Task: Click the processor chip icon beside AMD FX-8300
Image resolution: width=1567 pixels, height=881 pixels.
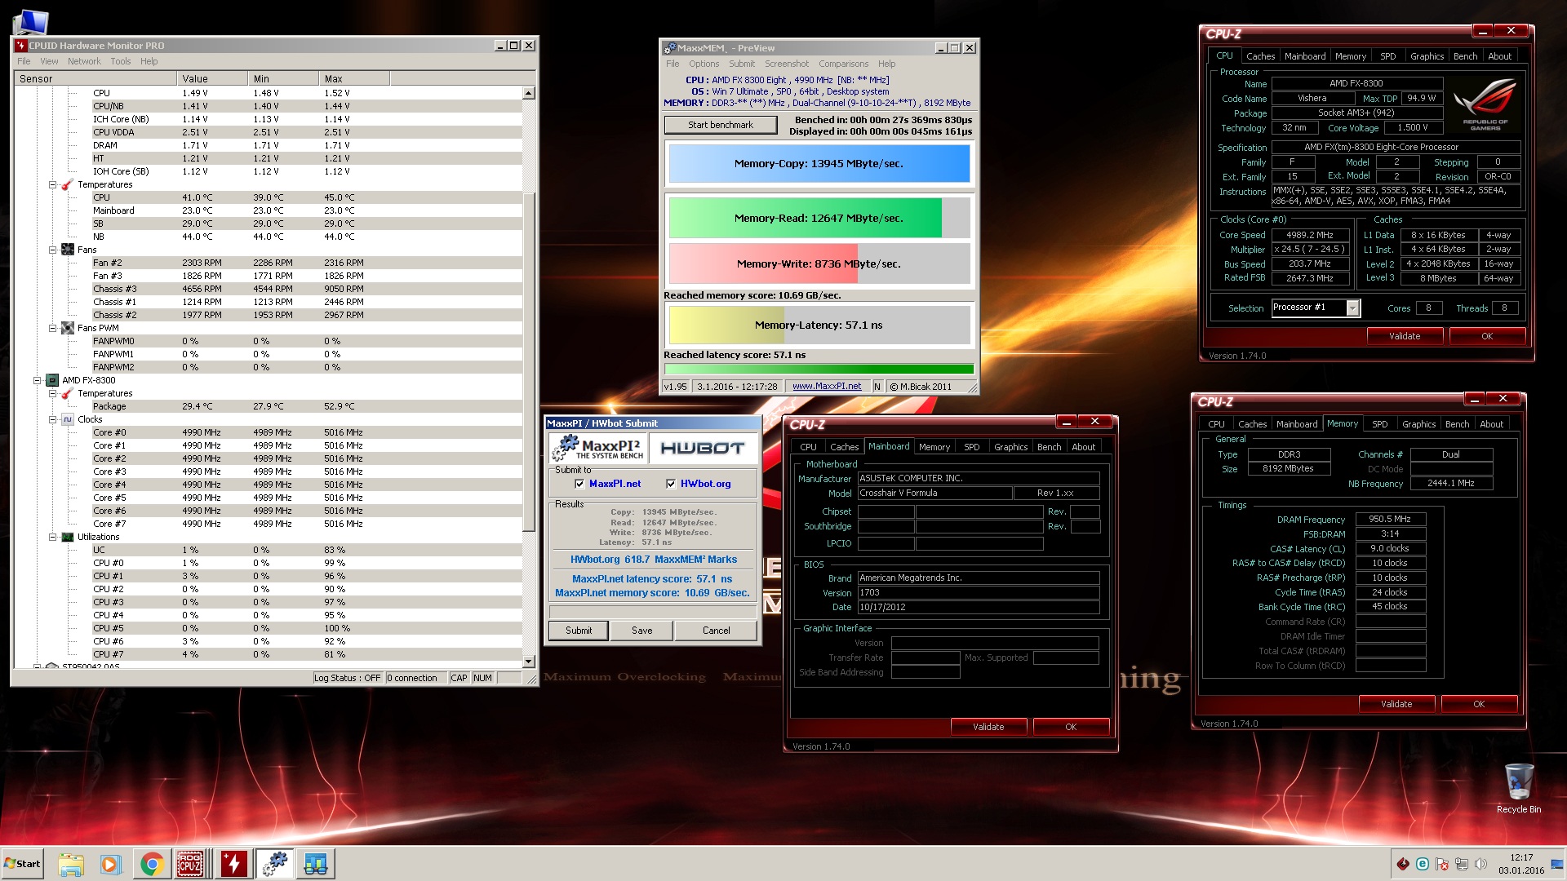Action: [x=52, y=380]
